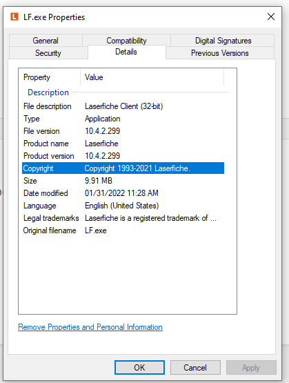Click the Cancel button
This screenshot has width=289, height=383.
195,367
